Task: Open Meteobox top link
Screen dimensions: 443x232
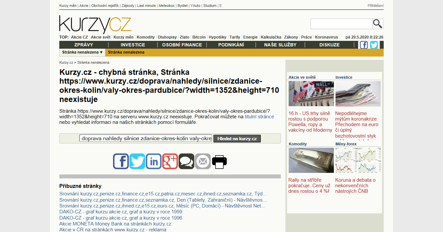Action: (167, 6)
